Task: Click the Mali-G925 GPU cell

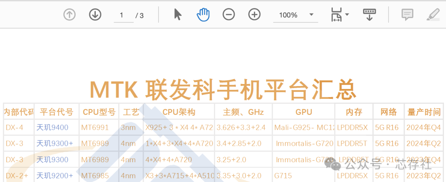Action: 305,128
